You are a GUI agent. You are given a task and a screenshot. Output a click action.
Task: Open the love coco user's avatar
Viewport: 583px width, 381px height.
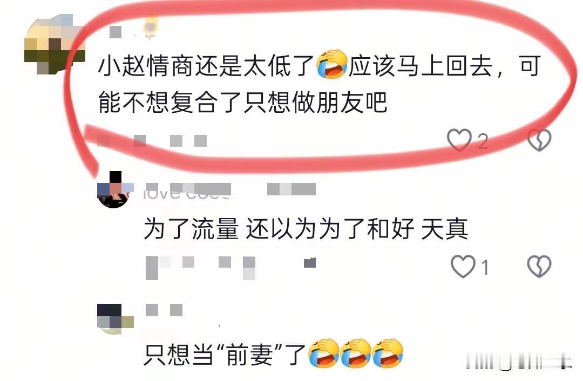tap(115, 189)
